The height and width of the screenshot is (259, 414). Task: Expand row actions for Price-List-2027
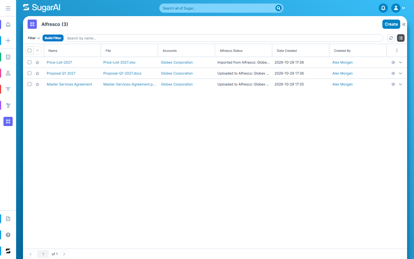[x=400, y=62]
